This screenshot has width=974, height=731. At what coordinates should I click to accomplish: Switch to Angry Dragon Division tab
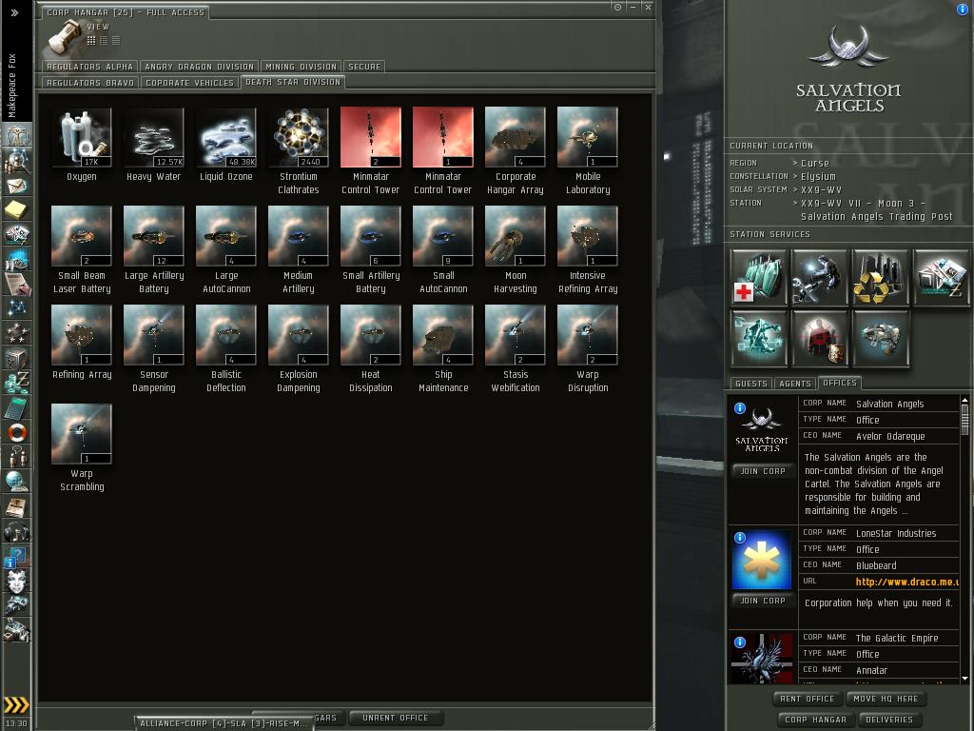pos(200,67)
